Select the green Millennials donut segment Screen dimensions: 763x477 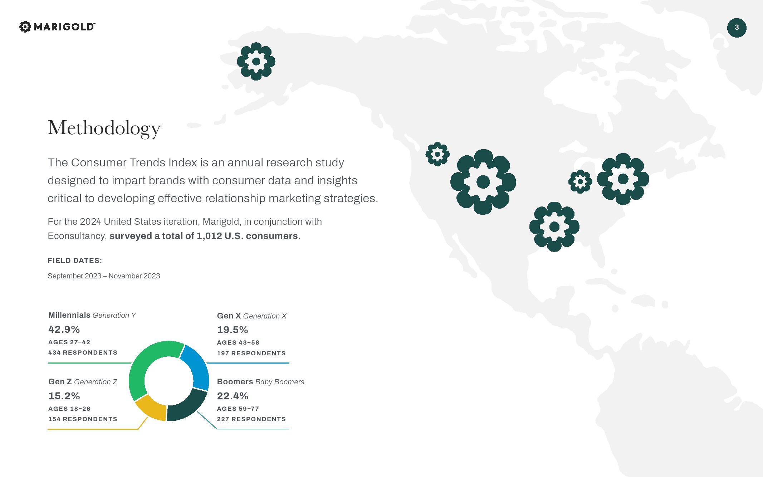tap(141, 365)
